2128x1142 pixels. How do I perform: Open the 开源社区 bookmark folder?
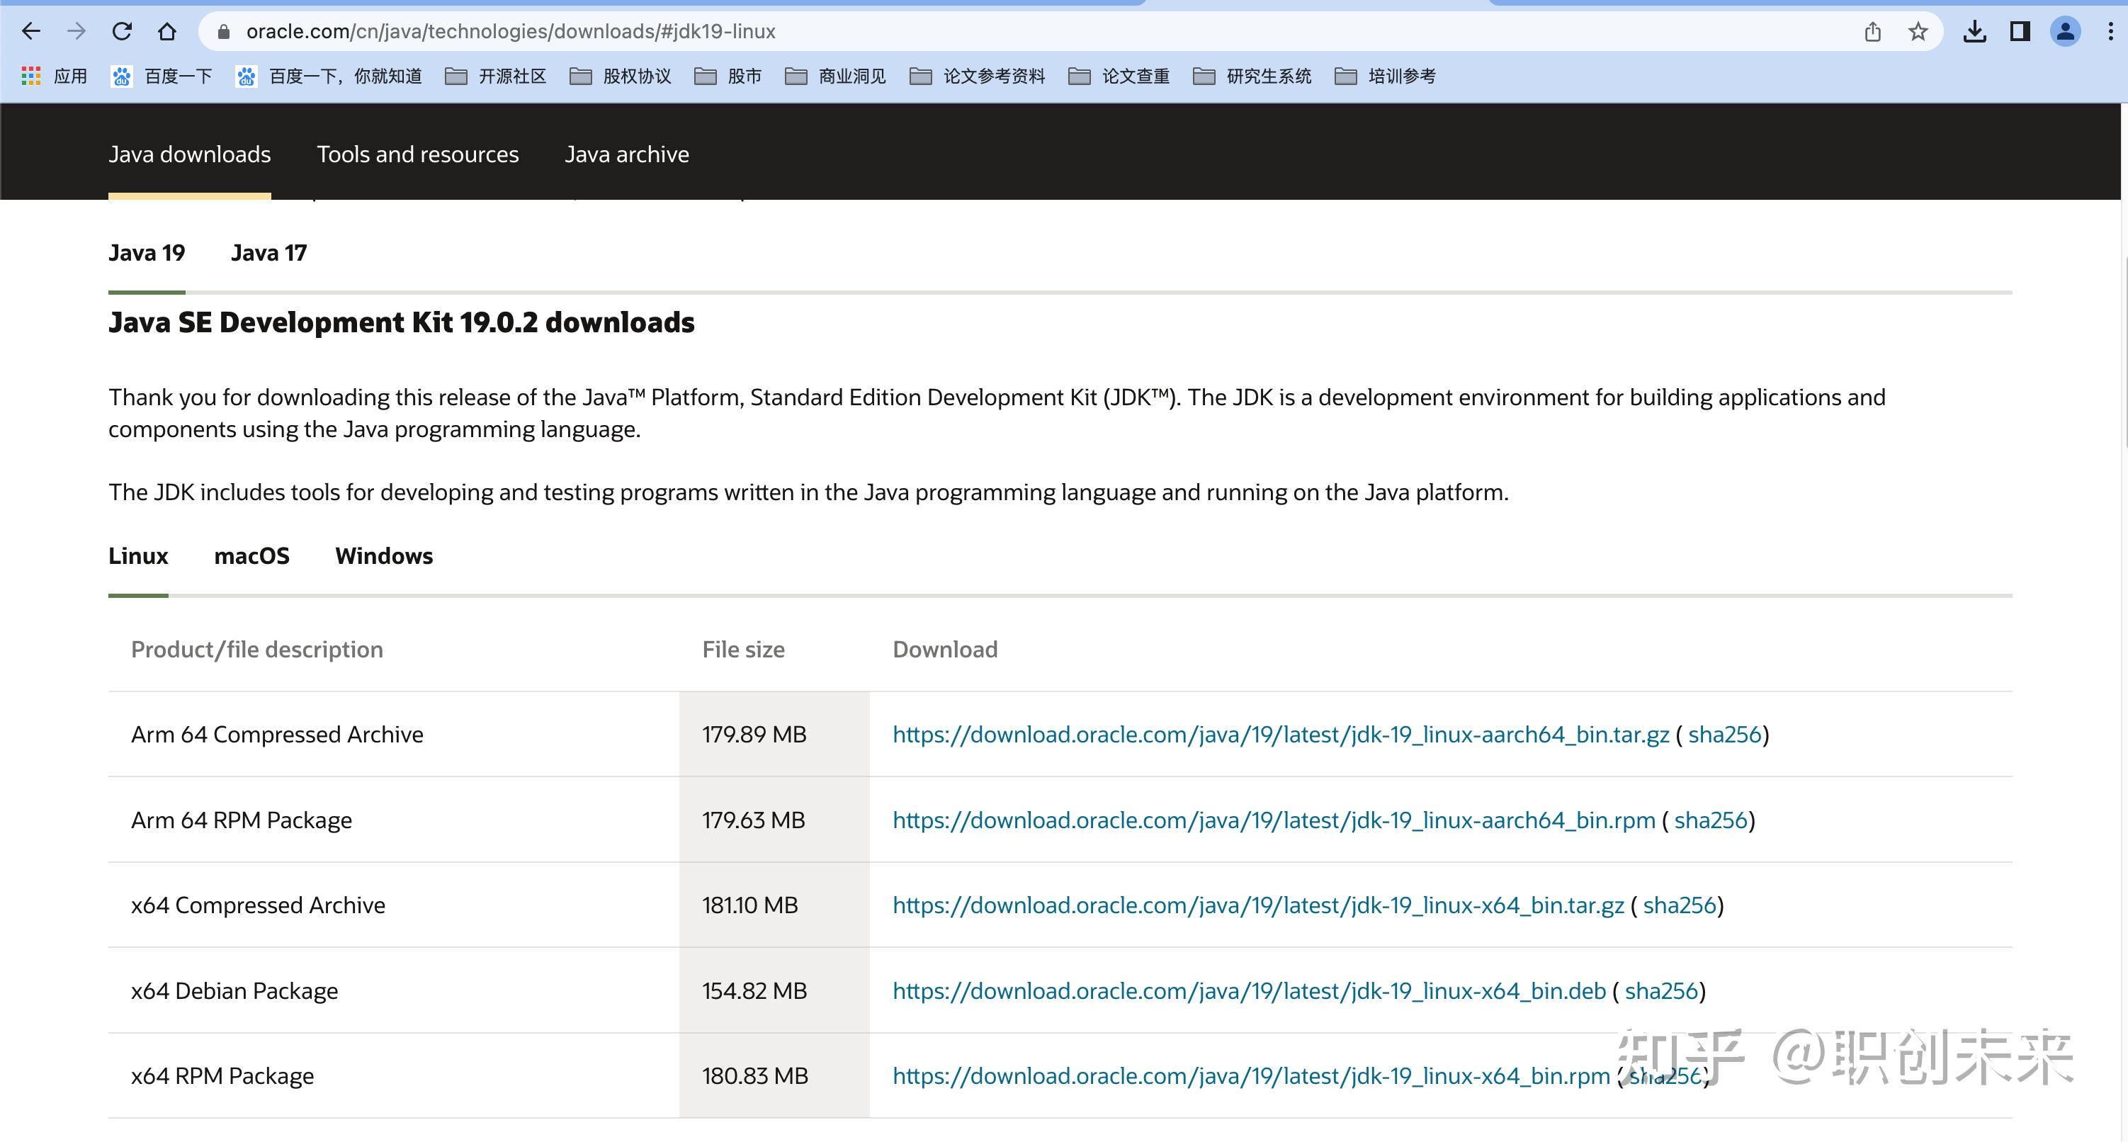497,76
